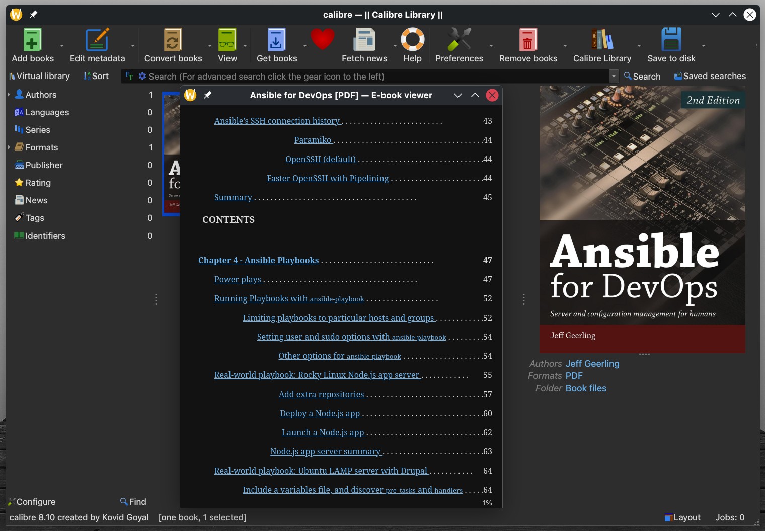Screen dimensions: 765x531
Task: Expand the Formats tree node
Action: click(9, 147)
